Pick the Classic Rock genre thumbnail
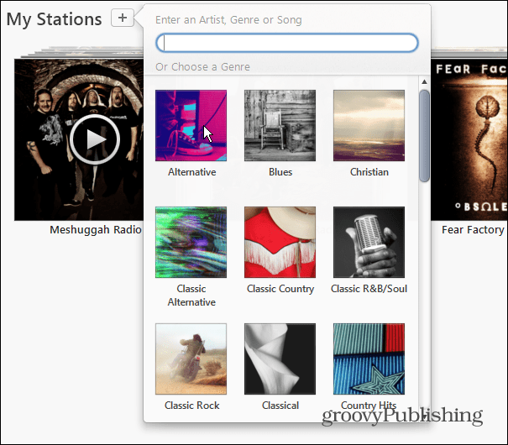The width and height of the screenshot is (508, 445). coord(191,359)
